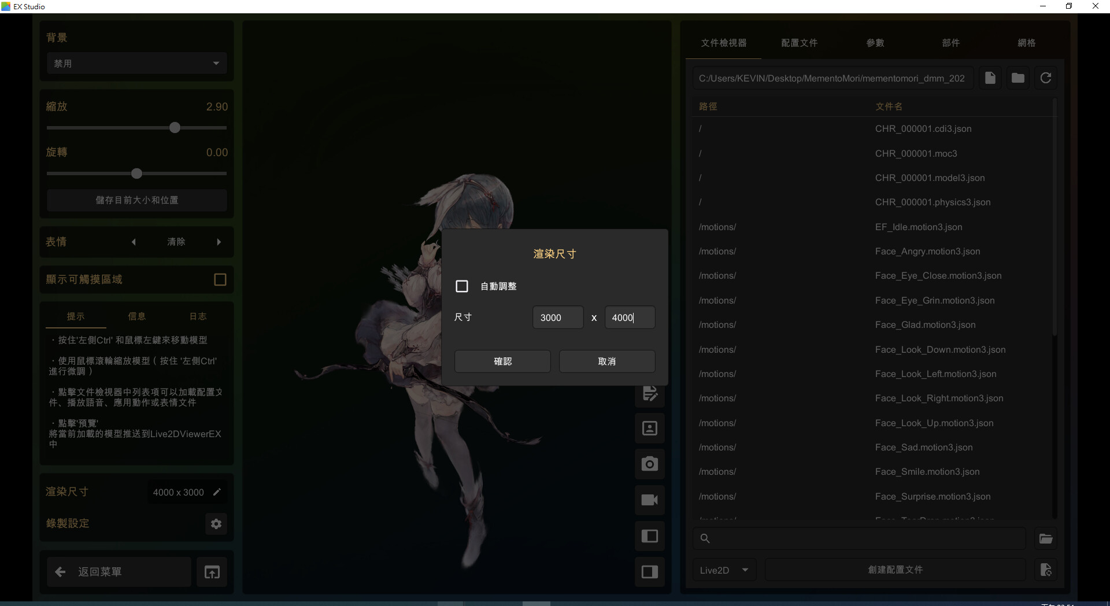Open the folder icon beside file path
The height and width of the screenshot is (606, 1110).
[x=1017, y=78]
